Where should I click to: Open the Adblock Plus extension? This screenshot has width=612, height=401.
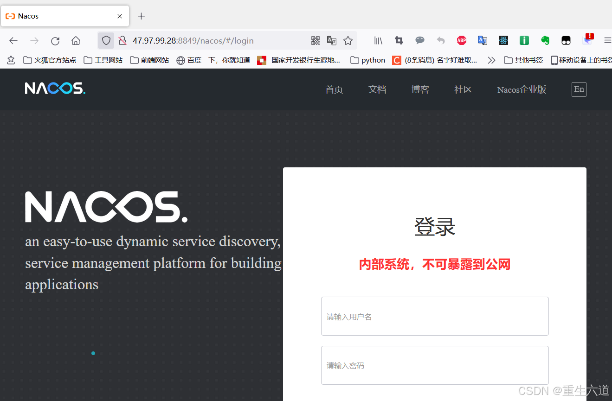click(462, 41)
